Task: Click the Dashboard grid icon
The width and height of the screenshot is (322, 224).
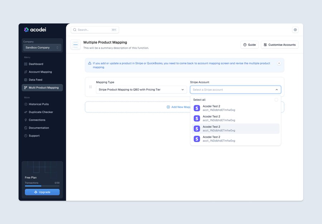Action: click(26, 64)
